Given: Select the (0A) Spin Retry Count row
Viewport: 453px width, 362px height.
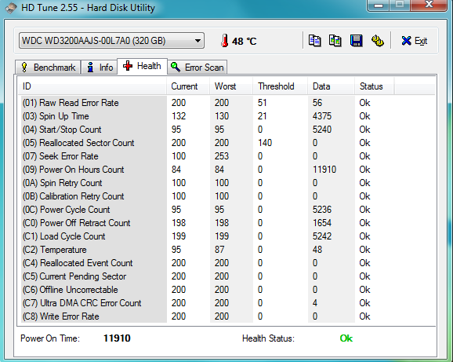Looking at the screenshot, I should [x=226, y=183].
